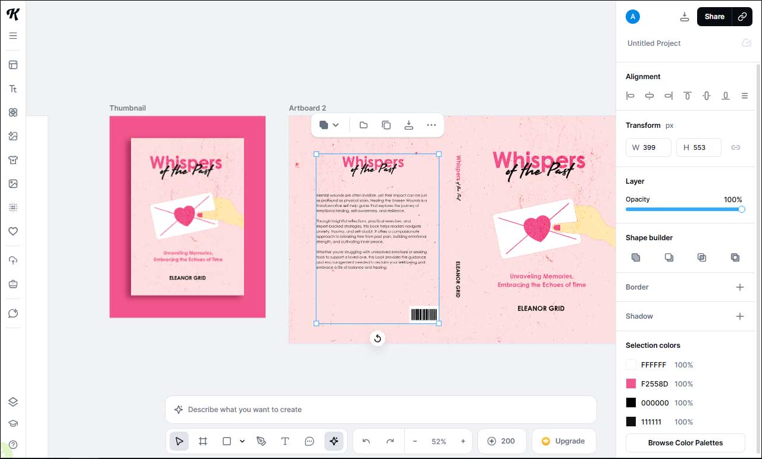The width and height of the screenshot is (762, 459).
Task: Toggle Intersect mode in Shape builder
Action: tap(702, 257)
